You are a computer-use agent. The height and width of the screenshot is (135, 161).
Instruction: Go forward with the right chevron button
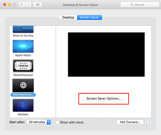click(x=28, y=5)
